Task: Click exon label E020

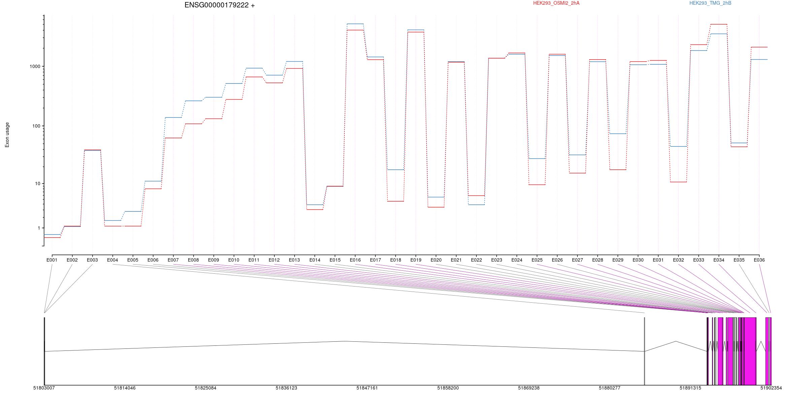Action: pos(436,260)
